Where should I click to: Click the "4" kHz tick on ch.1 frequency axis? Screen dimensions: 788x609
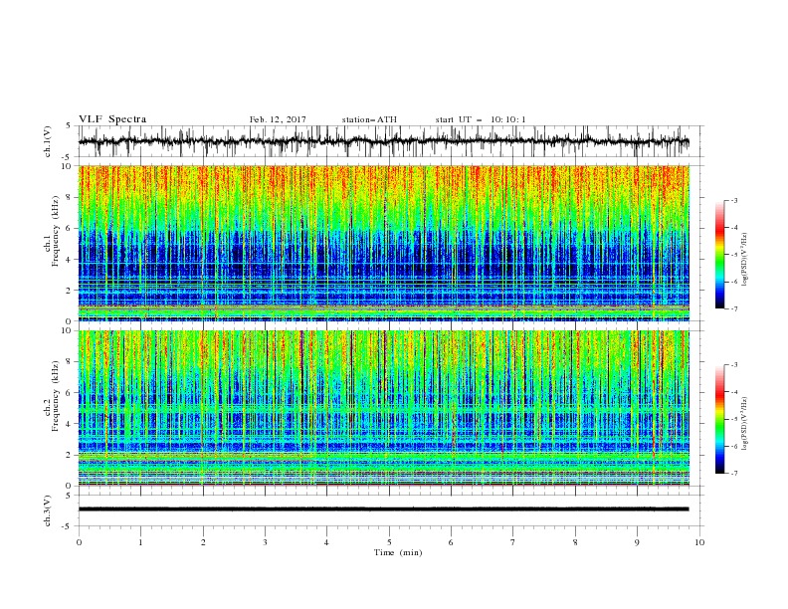[70, 260]
